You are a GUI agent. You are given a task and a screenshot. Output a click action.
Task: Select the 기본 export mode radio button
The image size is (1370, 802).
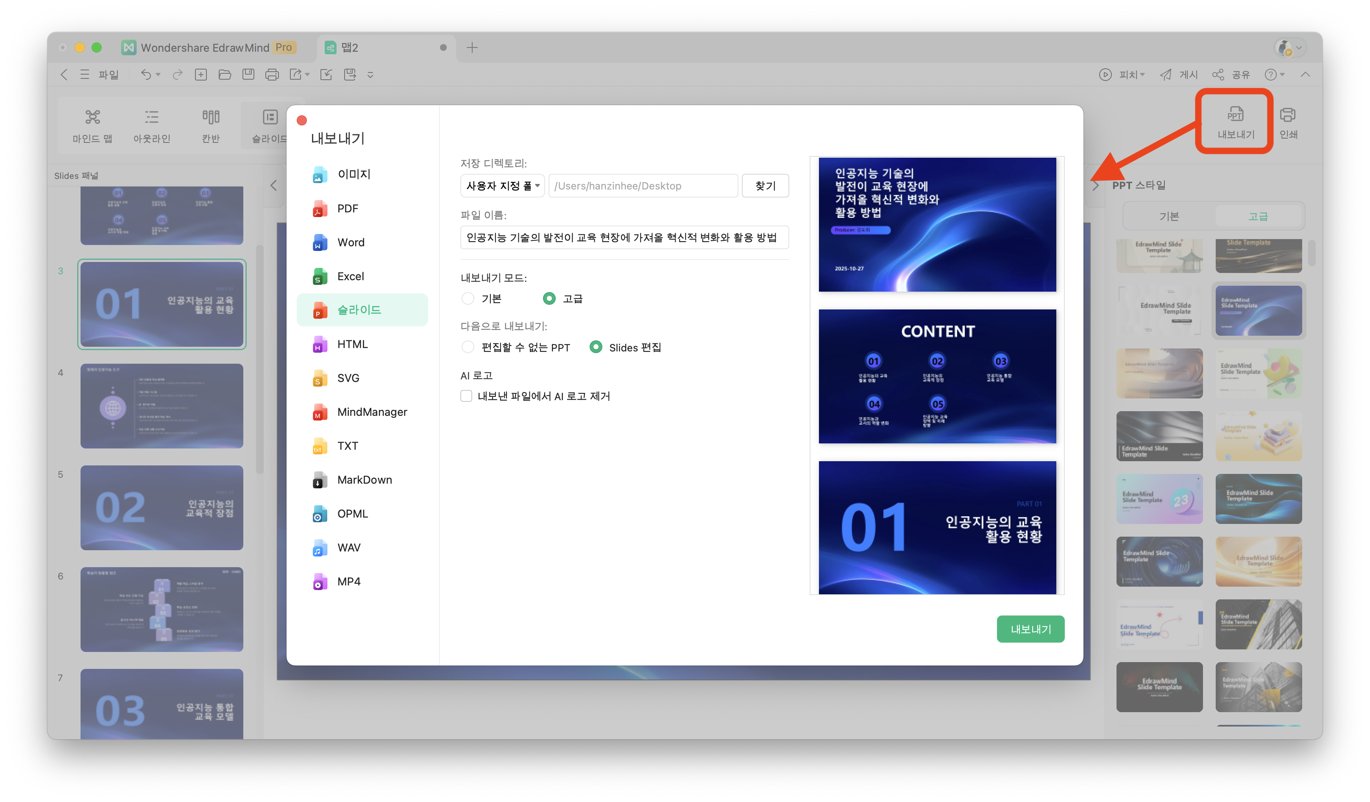[468, 298]
